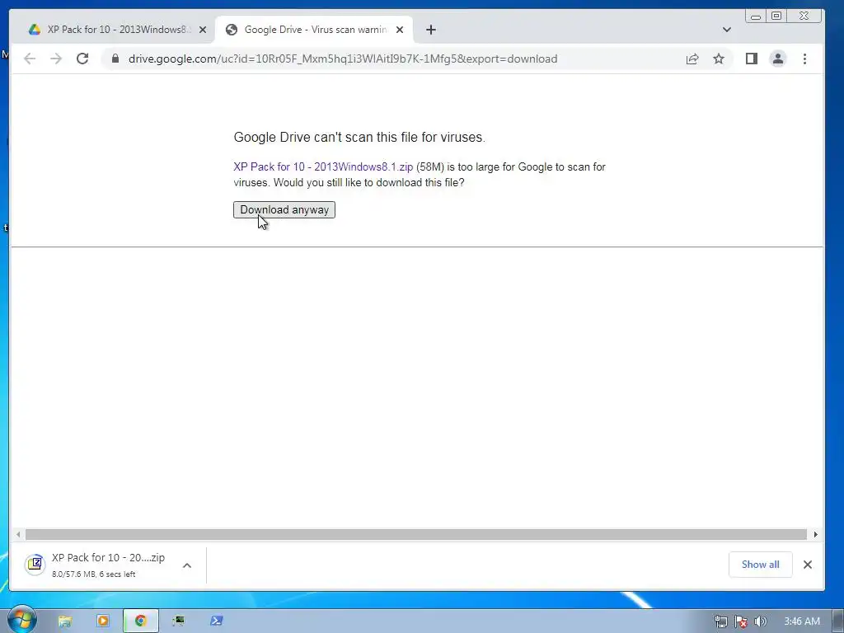
Task: Open the Windows Start menu
Action: click(21, 620)
